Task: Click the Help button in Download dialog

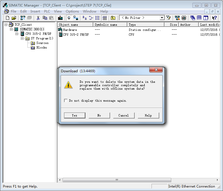Action: coord(148,115)
